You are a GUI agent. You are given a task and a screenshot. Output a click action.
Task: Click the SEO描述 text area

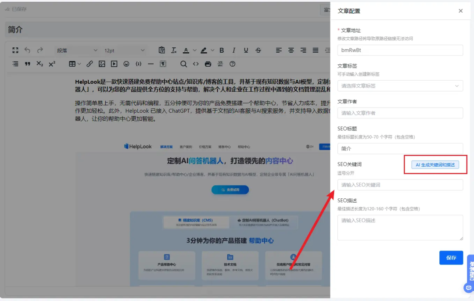coord(400,228)
